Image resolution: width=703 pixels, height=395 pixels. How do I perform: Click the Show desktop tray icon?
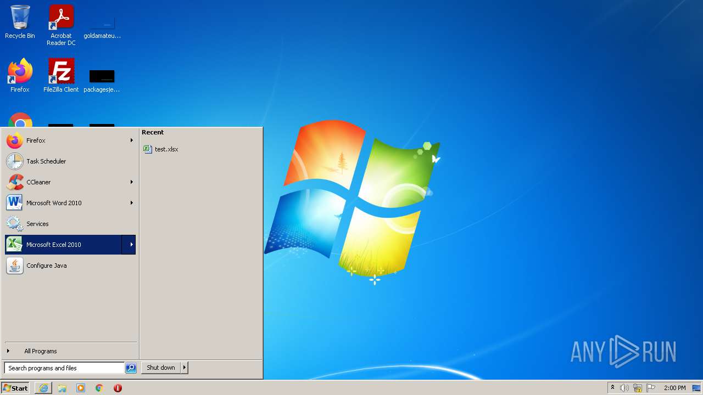(696, 388)
